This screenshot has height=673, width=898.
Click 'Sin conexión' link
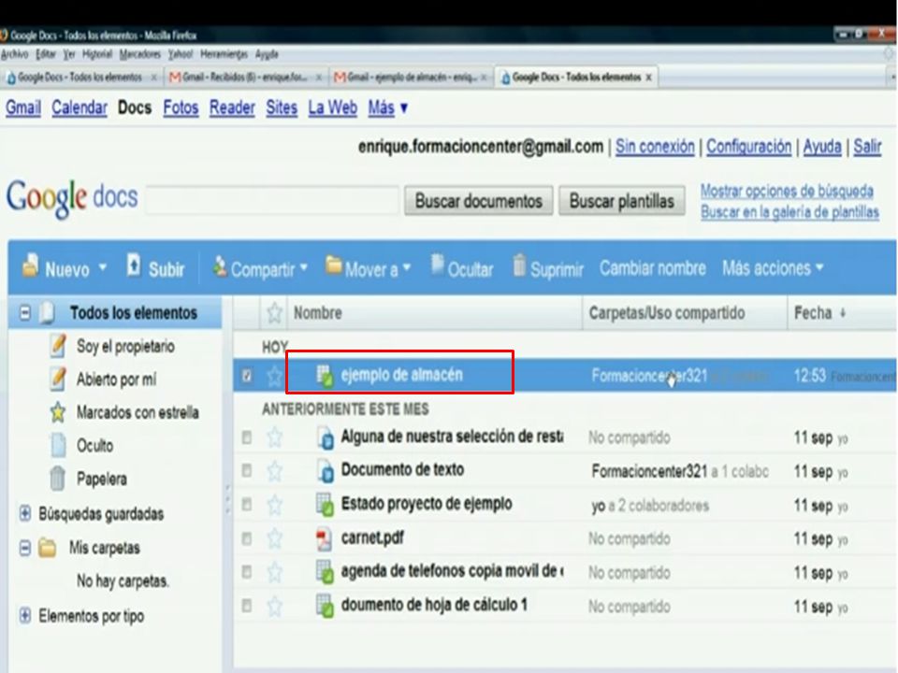pyautogui.click(x=655, y=147)
